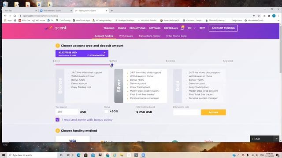The height and width of the screenshot is (158, 282).
Task: Click the qcent logo
Action: (x=56, y=28)
